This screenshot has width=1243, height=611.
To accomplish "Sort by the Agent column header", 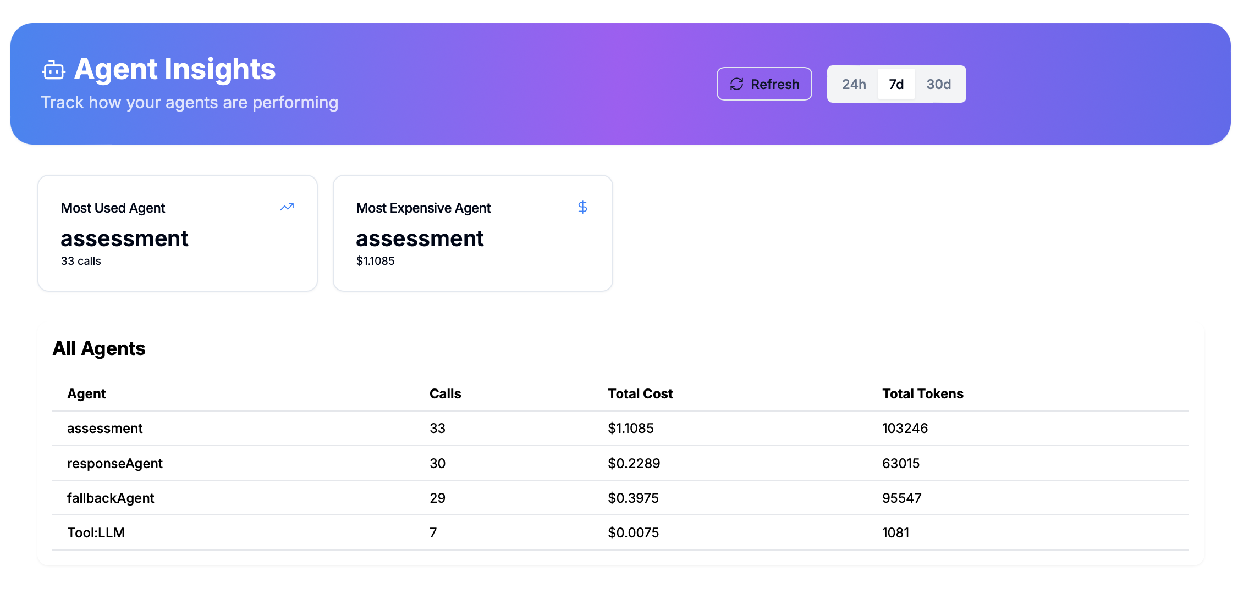I will coord(86,393).
